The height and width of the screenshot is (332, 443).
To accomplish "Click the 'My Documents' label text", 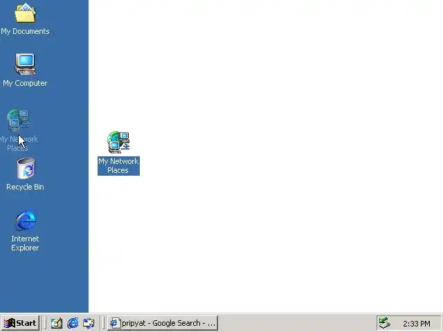I will pyautogui.click(x=25, y=31).
